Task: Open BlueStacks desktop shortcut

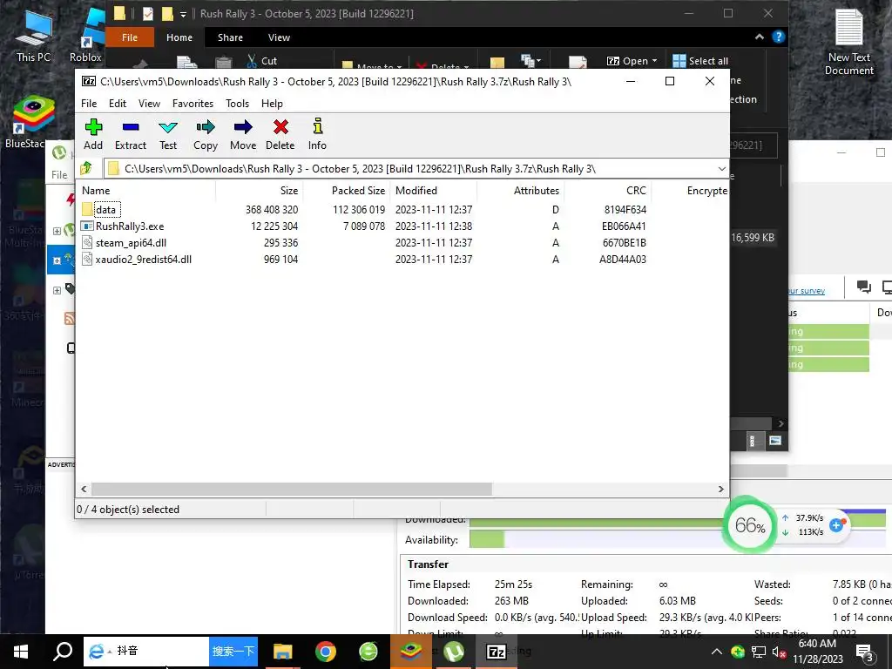Action: tap(29, 122)
